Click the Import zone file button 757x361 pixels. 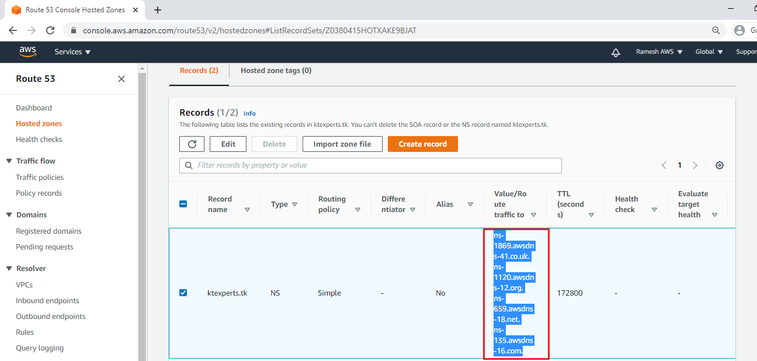pyautogui.click(x=342, y=144)
